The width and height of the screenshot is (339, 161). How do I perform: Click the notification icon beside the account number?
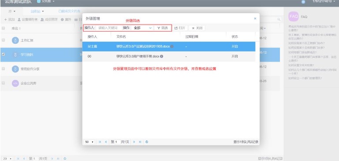pyautogui.click(x=303, y=2)
